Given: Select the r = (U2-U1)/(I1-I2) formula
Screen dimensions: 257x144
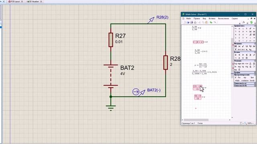Looking at the screenshot, I should point(201,65).
